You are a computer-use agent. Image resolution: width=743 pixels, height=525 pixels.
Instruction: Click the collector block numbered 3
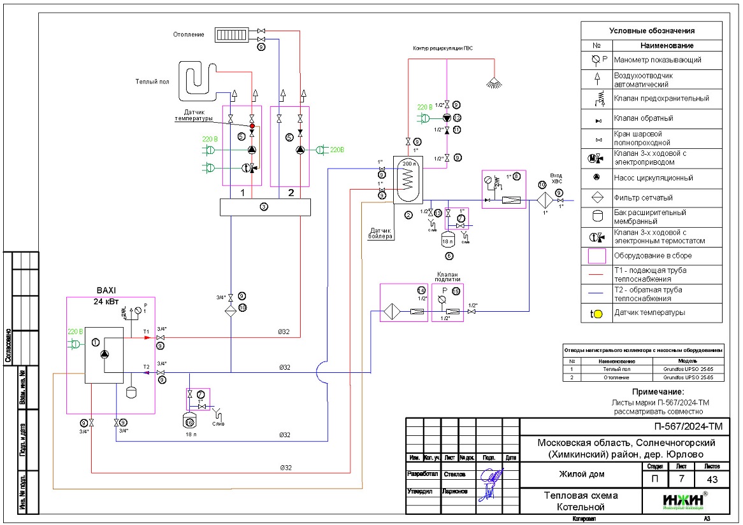coord(264,207)
